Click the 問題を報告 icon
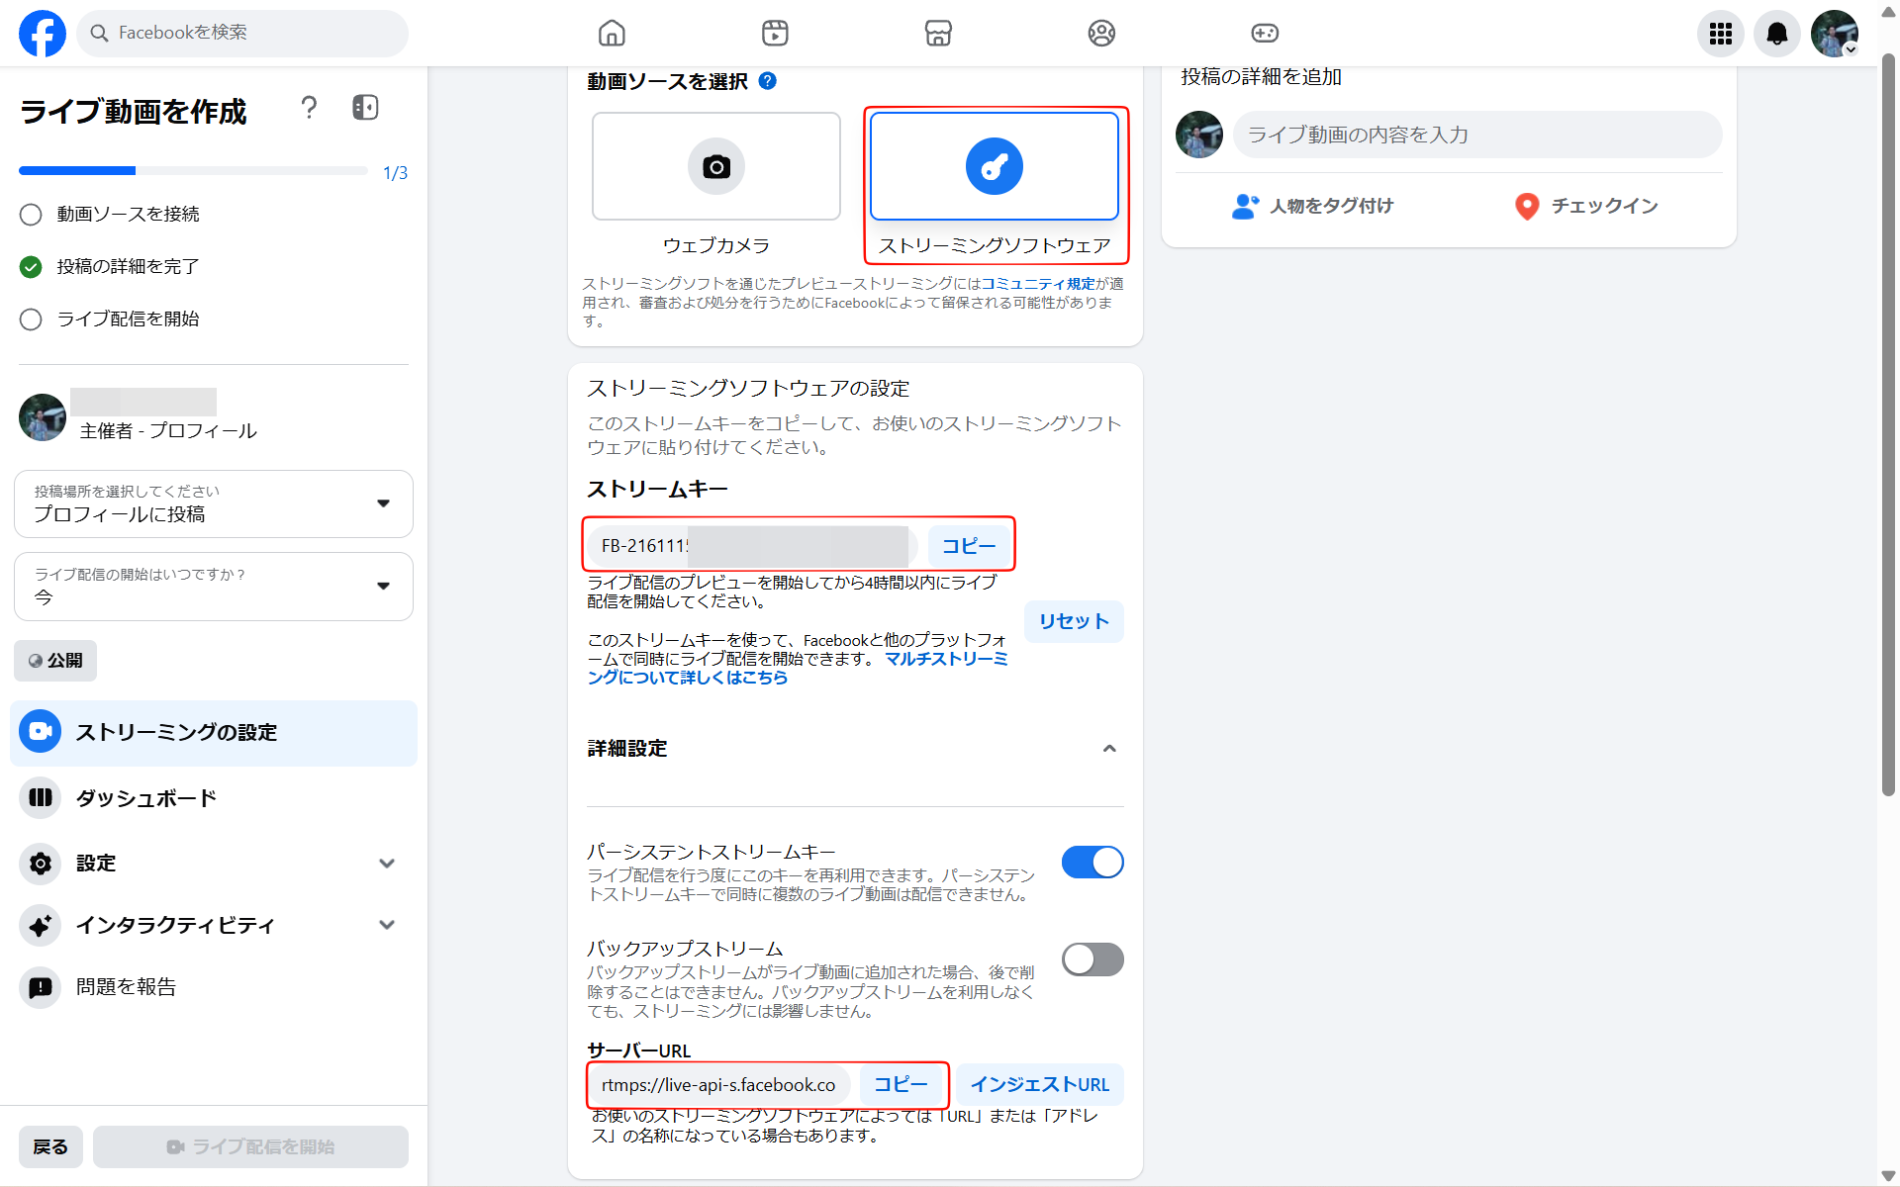This screenshot has width=1900, height=1187. (x=41, y=987)
